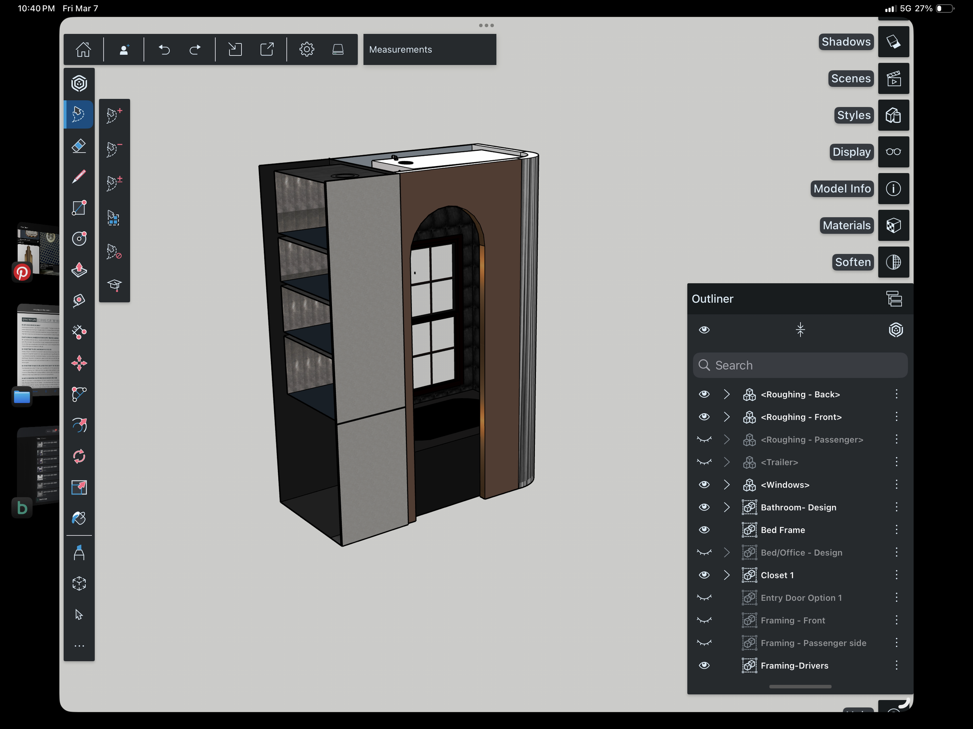The height and width of the screenshot is (729, 973).
Task: Tap the stamp-shaped icon beside the gear
Action: tap(338, 49)
